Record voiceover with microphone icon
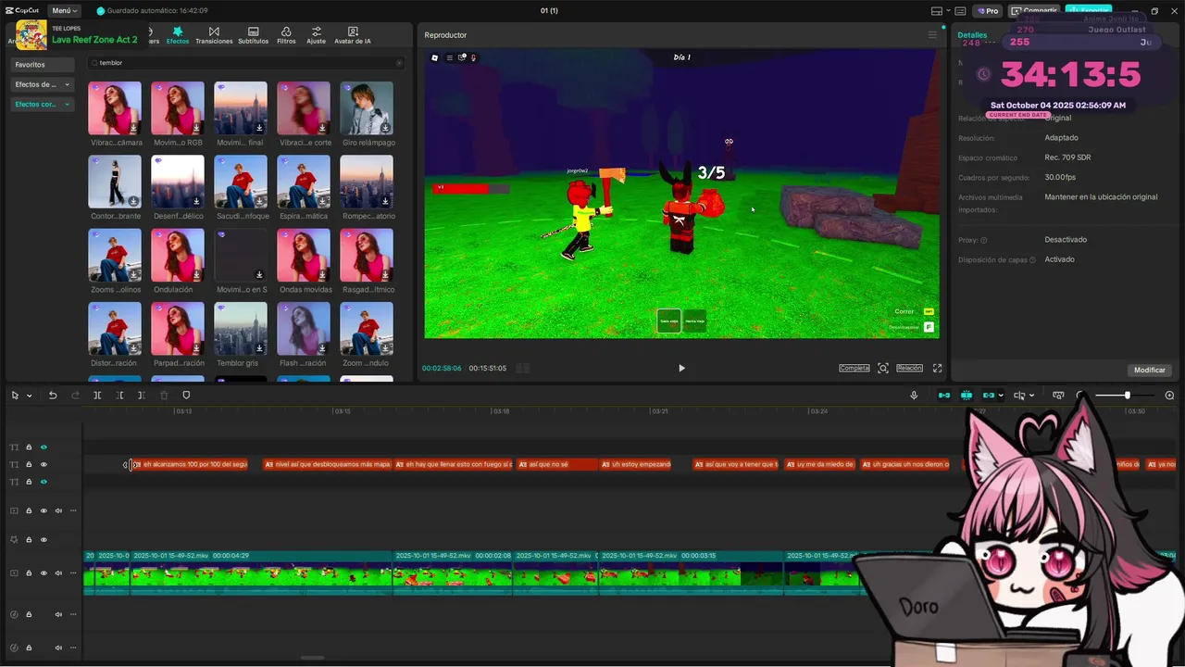Screen dimensions: 1185x667 click(914, 396)
